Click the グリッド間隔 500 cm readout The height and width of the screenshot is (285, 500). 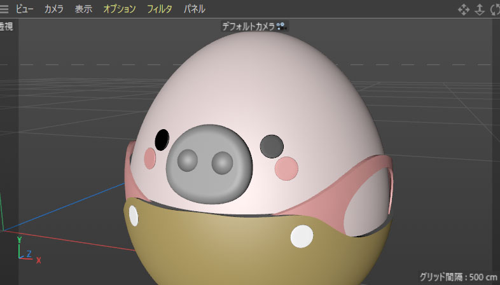tap(458, 277)
